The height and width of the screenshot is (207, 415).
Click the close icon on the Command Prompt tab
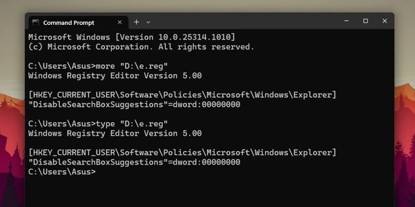[x=120, y=22]
